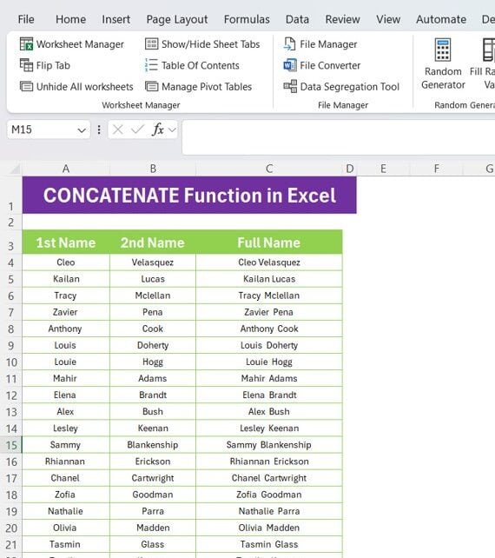The width and height of the screenshot is (495, 558).
Task: Expand the Name Box dropdown arrow
Action: tap(82, 130)
